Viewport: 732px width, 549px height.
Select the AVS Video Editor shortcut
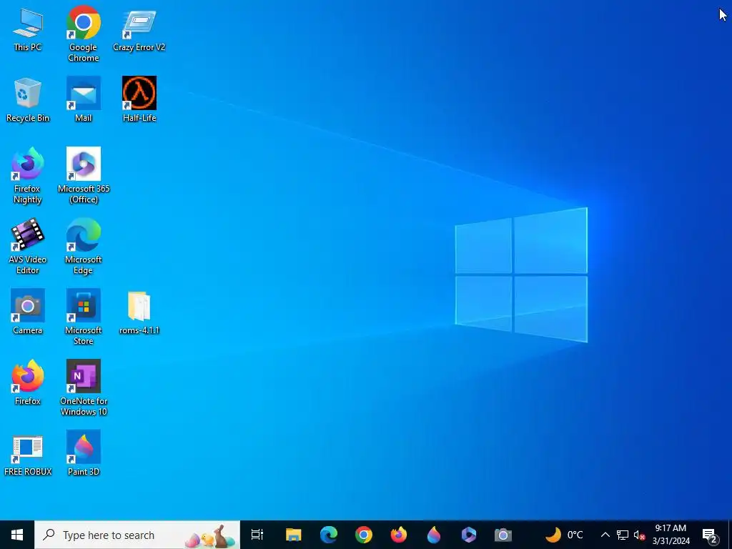pos(28,247)
